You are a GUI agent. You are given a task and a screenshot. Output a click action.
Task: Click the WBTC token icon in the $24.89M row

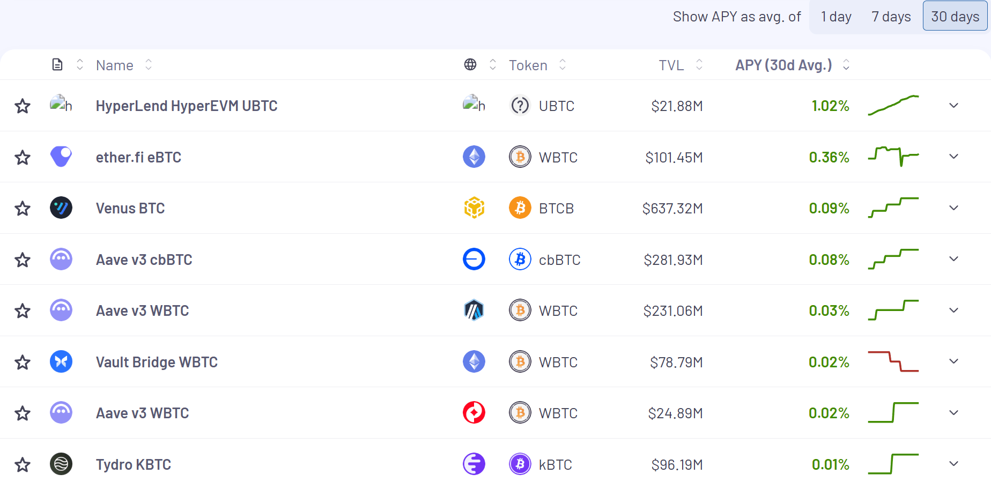click(x=520, y=412)
